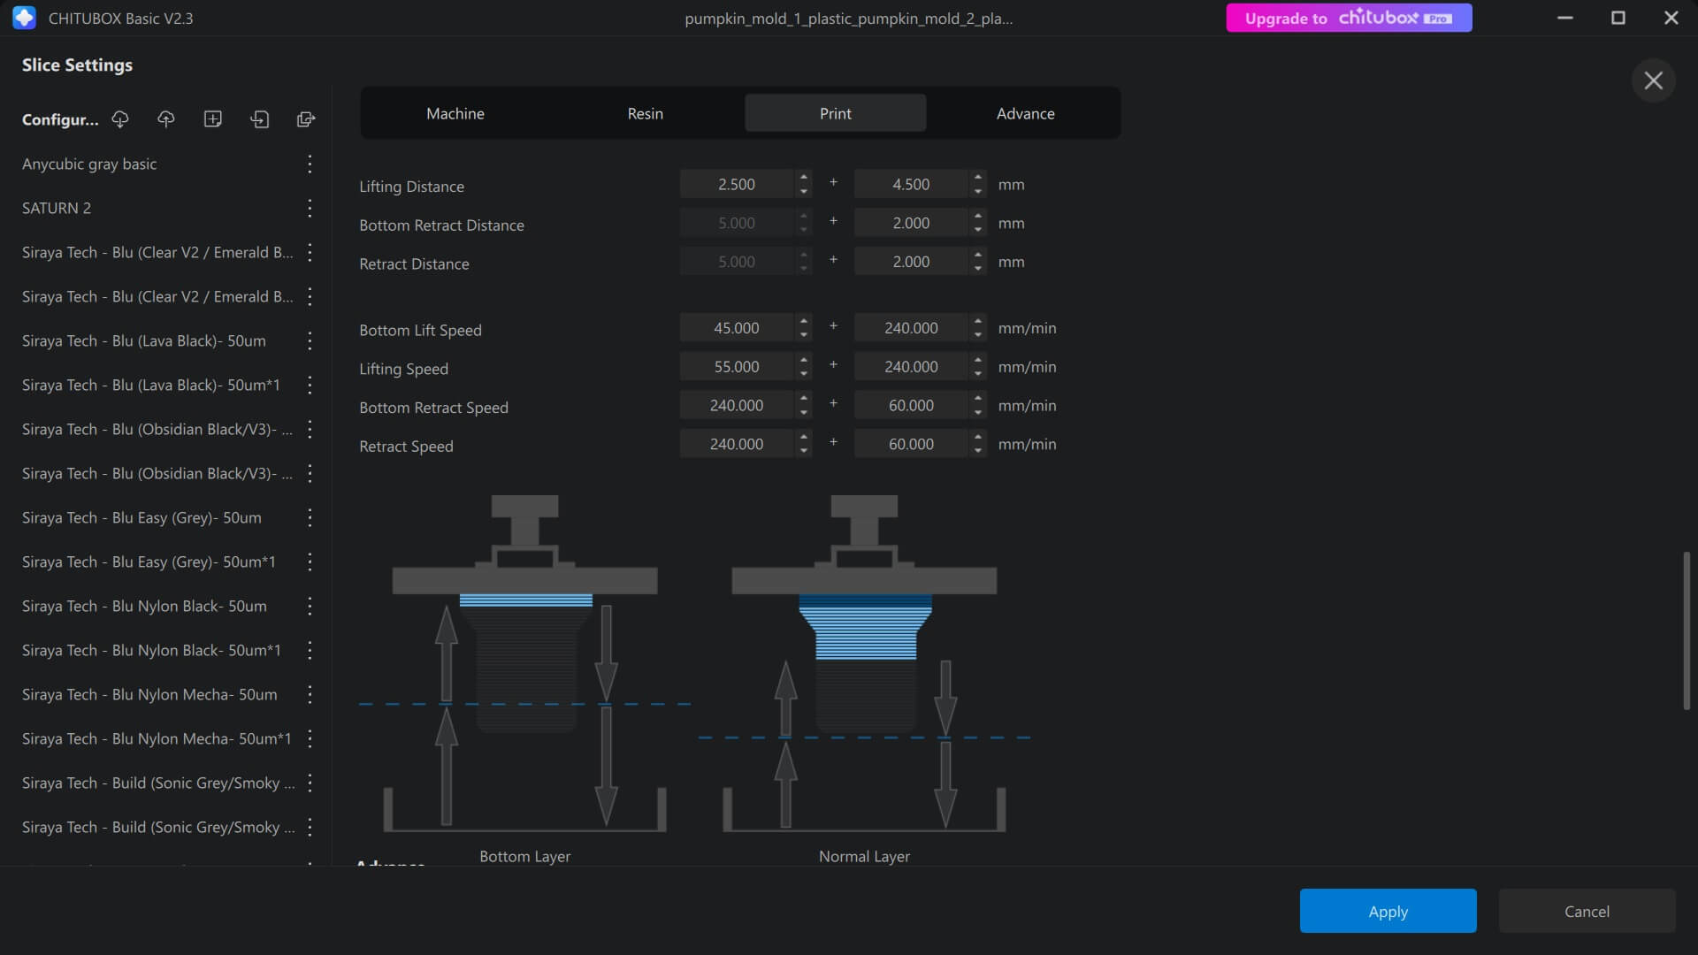Screen dimensions: 1698x955
Task: Open options menu for Anycubic gray basic
Action: (310, 164)
